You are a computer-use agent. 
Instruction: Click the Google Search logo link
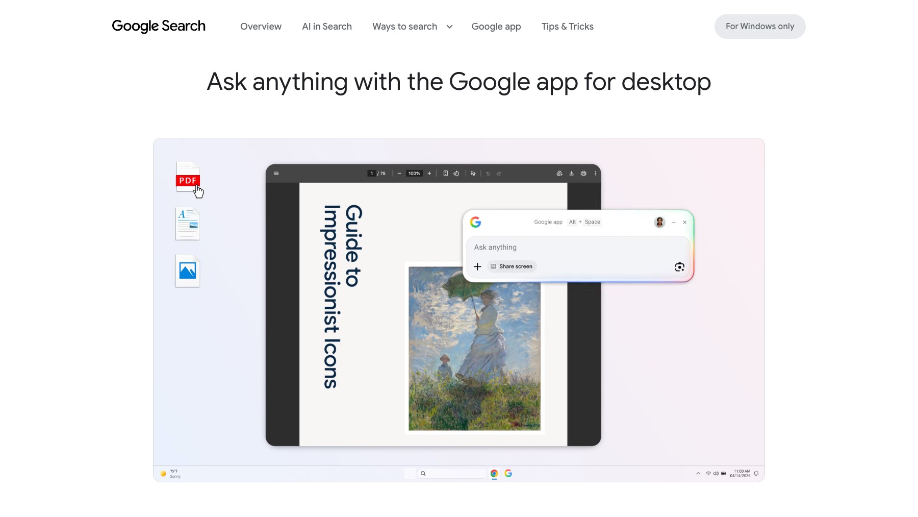point(159,26)
